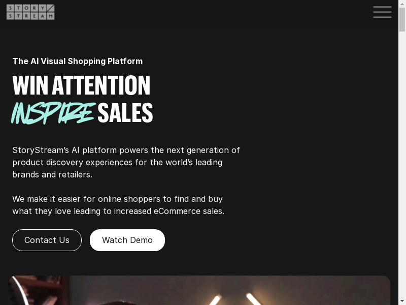
Task: Click the scrollbar up arrow
Action: tap(402, 4)
